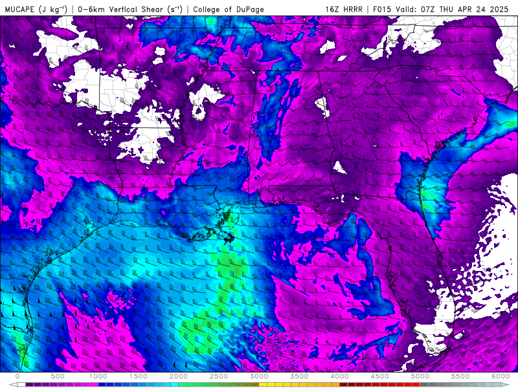Screen dimensions: 518x388
Task: Click the 6000 value on the color scale
Action: [x=501, y=376]
